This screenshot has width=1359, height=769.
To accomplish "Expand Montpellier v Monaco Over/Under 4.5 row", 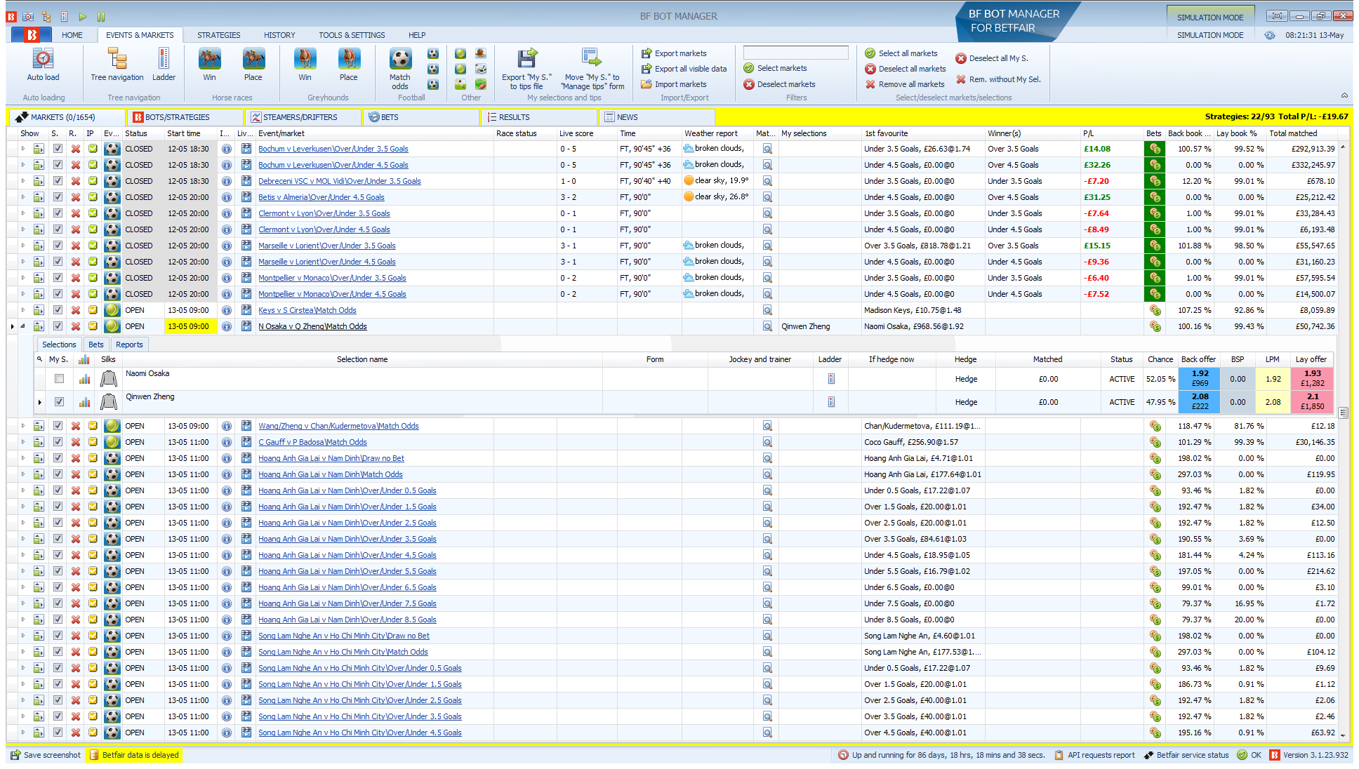I will pos(23,294).
